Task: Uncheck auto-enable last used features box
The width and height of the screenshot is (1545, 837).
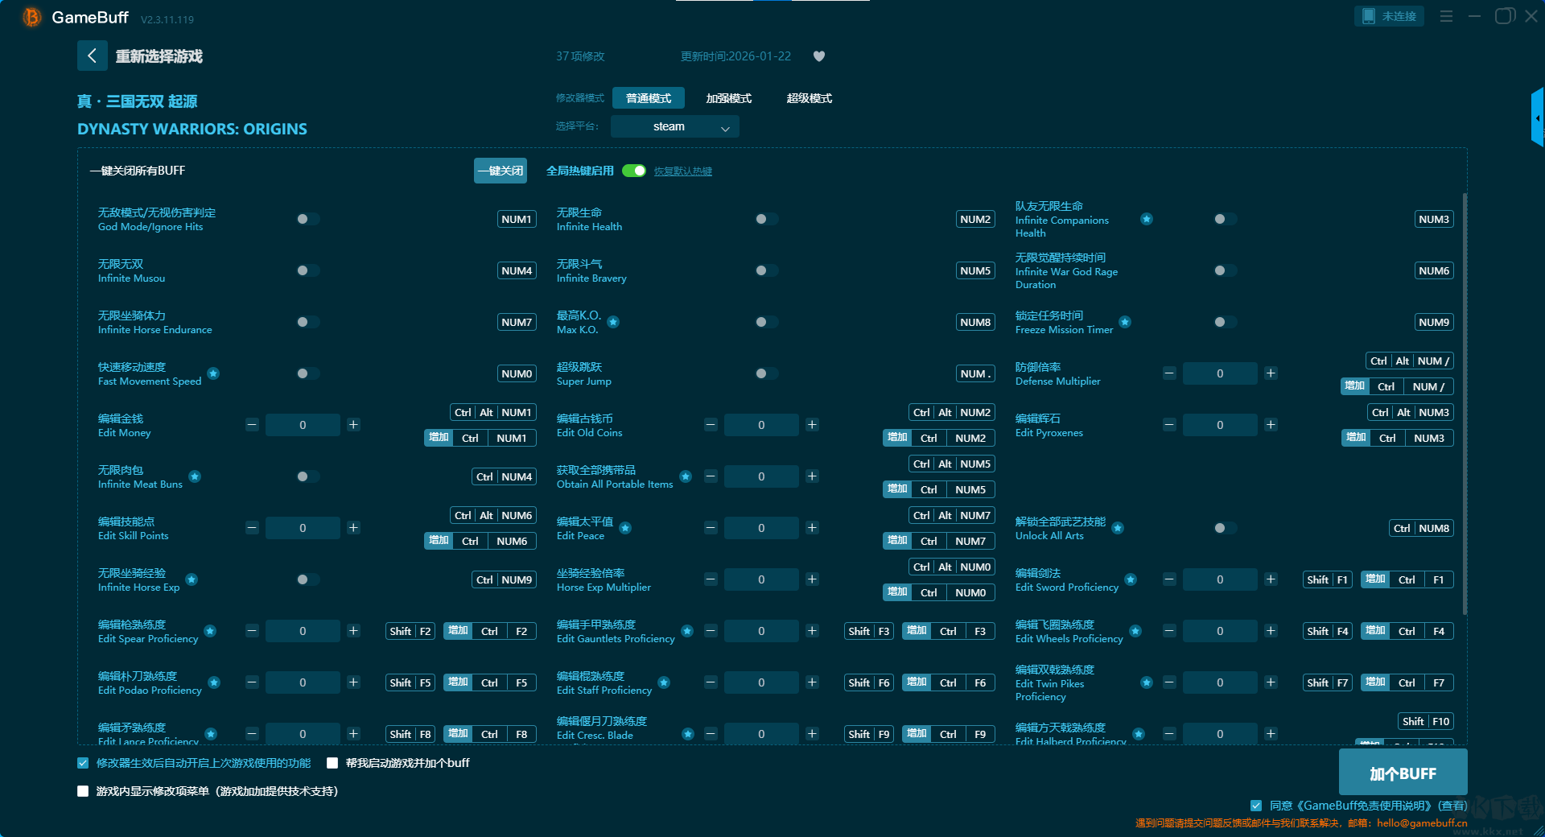Action: point(83,763)
